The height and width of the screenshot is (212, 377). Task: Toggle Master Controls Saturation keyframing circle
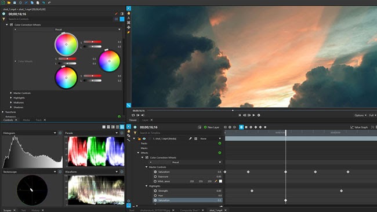[155, 172]
